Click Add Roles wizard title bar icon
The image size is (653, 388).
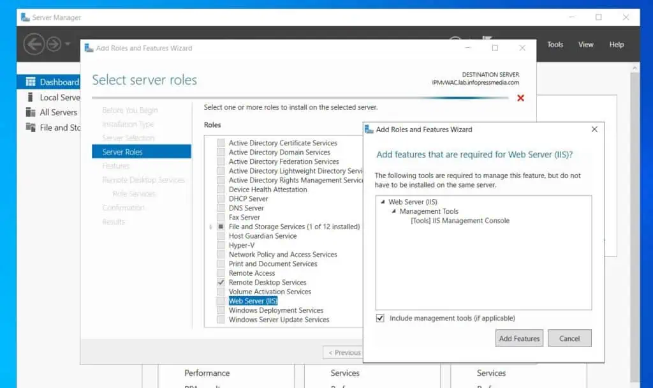click(x=89, y=48)
